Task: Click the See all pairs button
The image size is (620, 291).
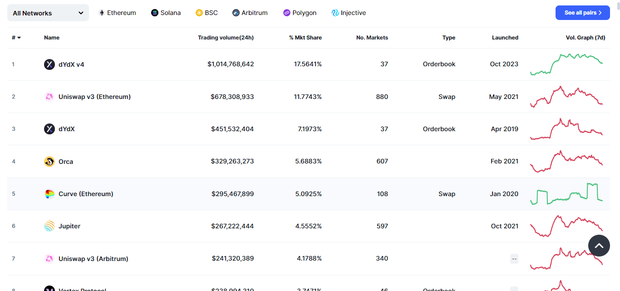Action: coord(583,13)
